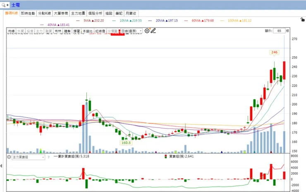This screenshot has width=306, height=192.
Task: Click the purple triangle marker on volume axis
Action: [x=156, y=152]
